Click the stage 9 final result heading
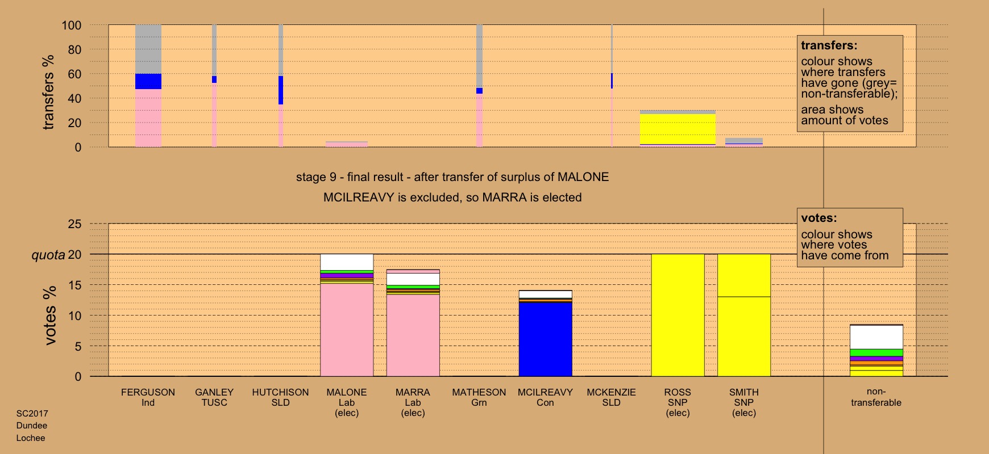Viewport: 989px width, 454px height. click(x=452, y=177)
